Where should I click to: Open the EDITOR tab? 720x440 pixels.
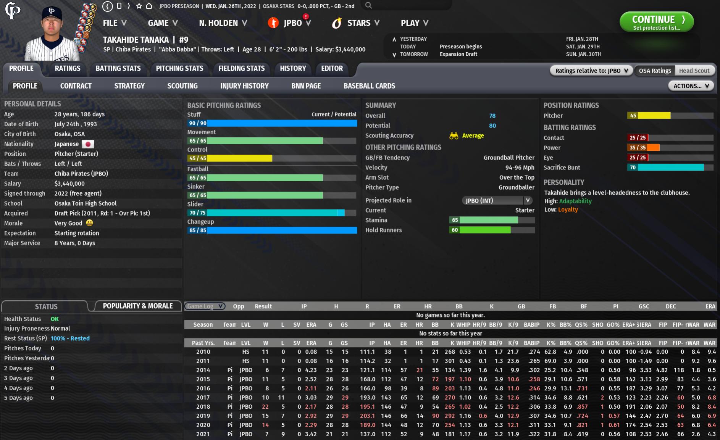point(332,69)
